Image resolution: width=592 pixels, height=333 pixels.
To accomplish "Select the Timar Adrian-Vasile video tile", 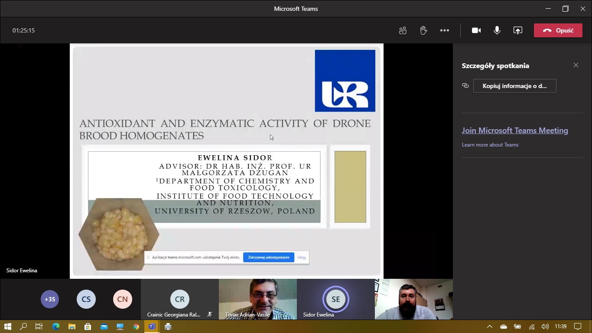I will pos(258,299).
